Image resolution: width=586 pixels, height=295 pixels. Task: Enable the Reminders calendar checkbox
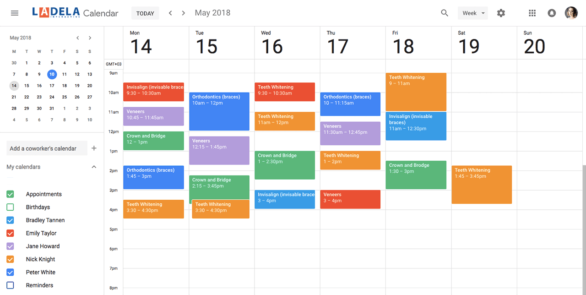click(10, 285)
